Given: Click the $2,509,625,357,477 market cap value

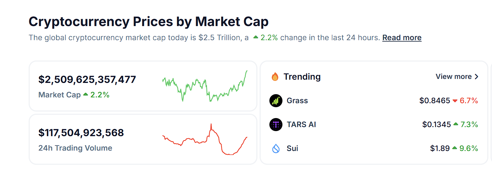Looking at the screenshot, I should 87,80.
